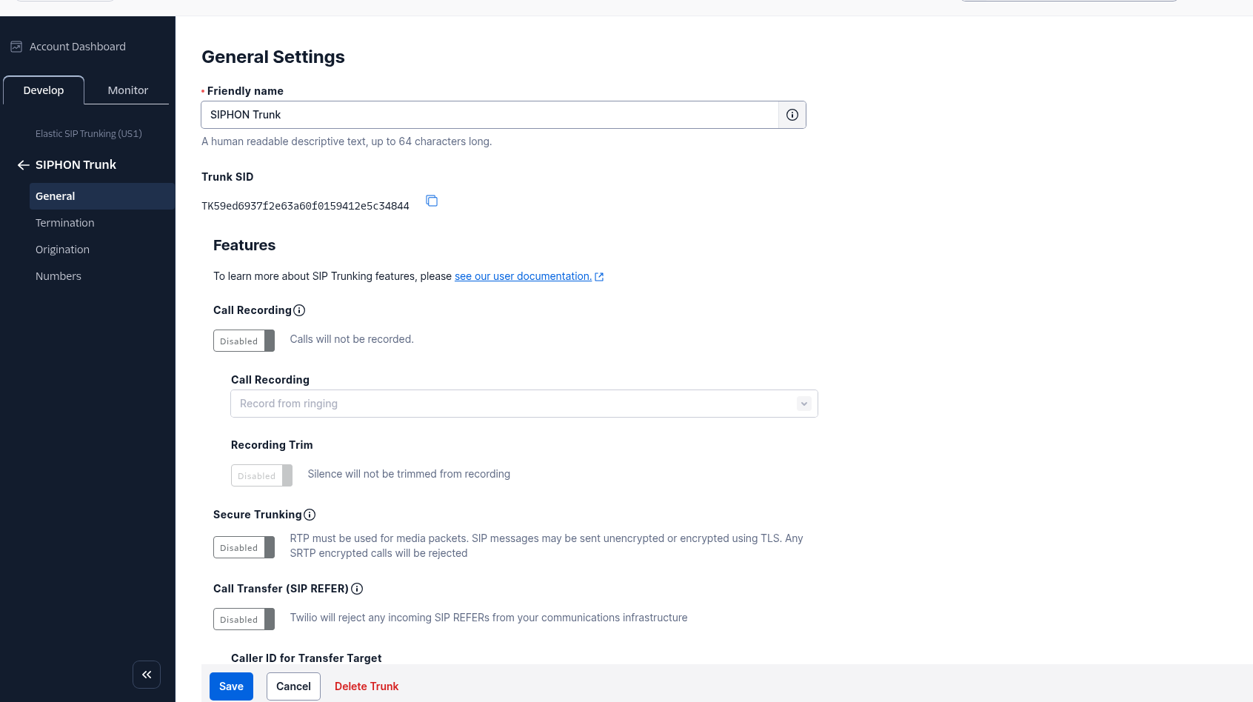
Task: Open Origination in the trunk menu
Action: (62, 250)
